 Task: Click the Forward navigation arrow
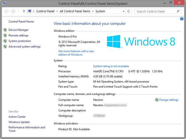pos(13,11)
